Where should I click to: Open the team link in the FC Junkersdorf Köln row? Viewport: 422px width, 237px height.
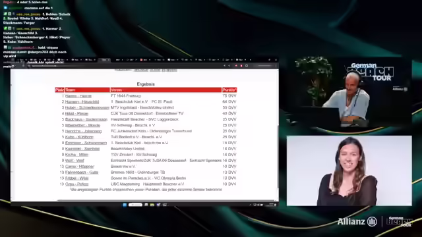pyautogui.click(x=83, y=131)
